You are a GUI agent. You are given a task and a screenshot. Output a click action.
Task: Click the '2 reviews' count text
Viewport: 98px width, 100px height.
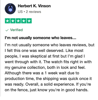pos(33,12)
